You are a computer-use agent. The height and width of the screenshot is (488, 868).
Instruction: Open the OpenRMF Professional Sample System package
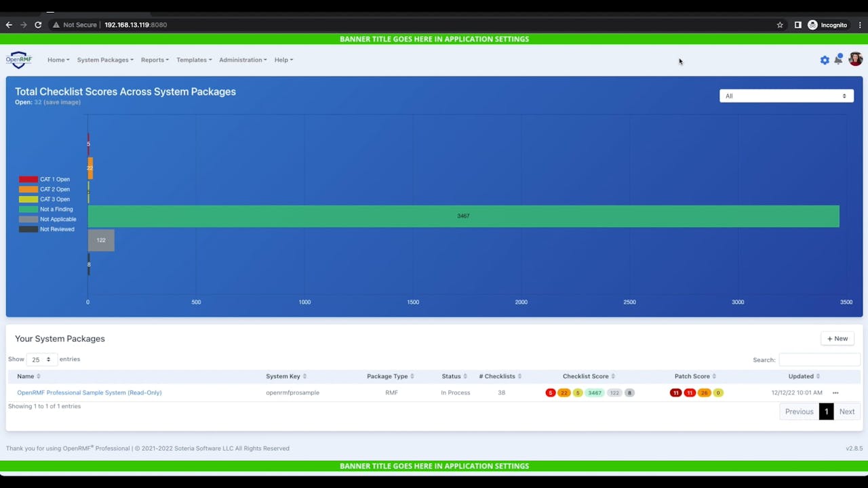tap(89, 392)
